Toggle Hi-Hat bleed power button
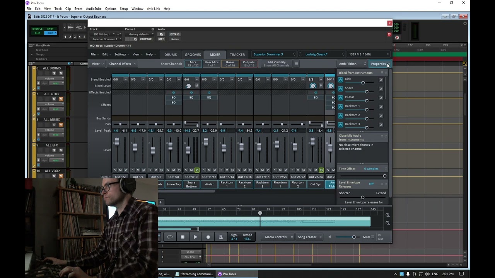The width and height of the screenshot is (495, 278). tap(340, 98)
